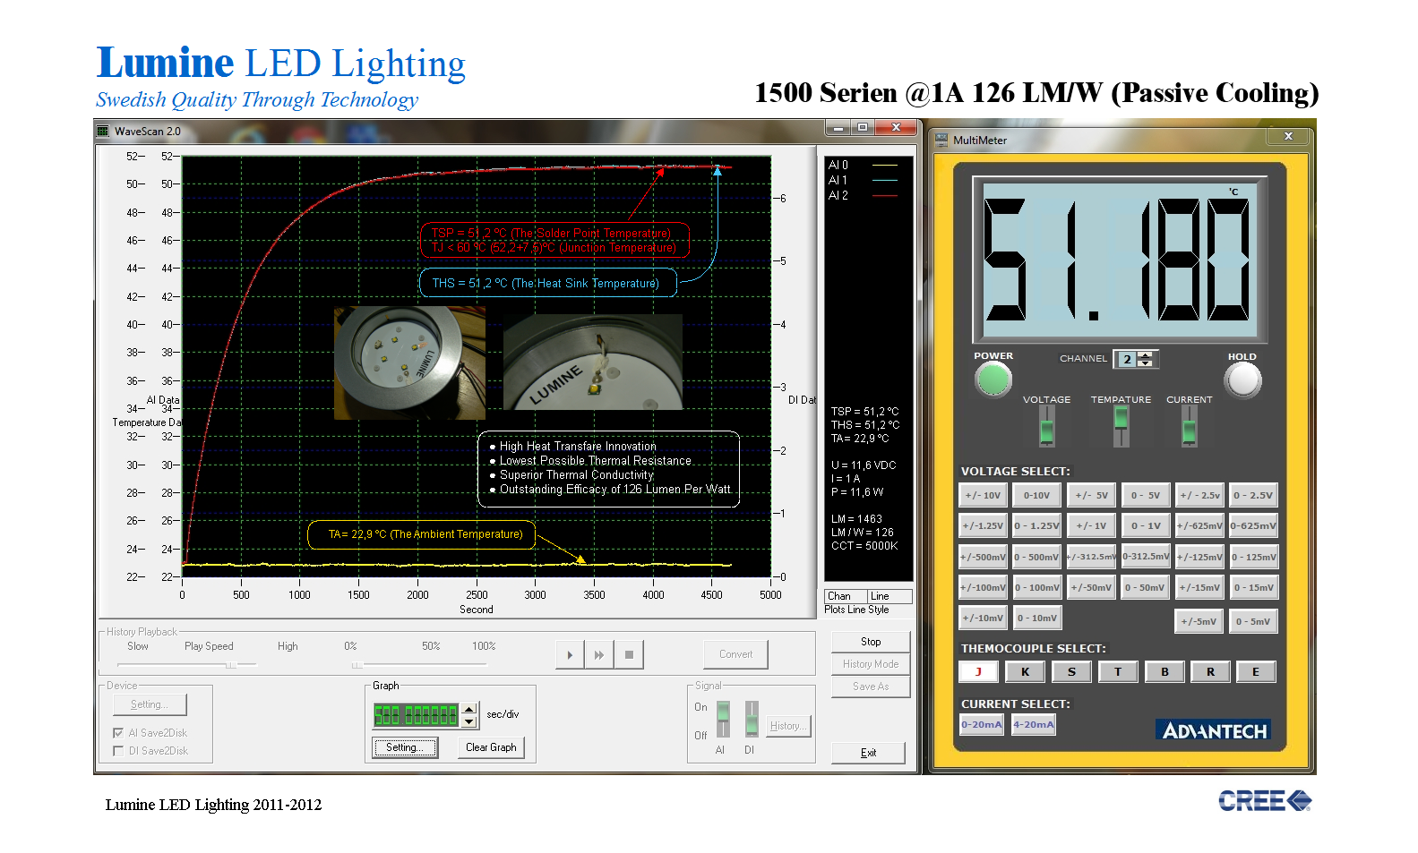Open the Device Setting button
Screen dimensions: 1418x853
tap(150, 704)
